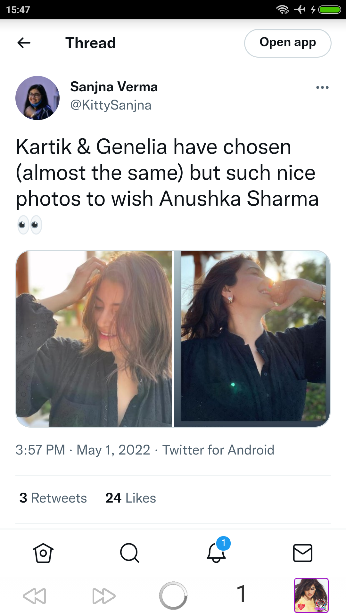This screenshot has width=346, height=615.
Task: Go to the Home tab icon
Action: (x=43, y=553)
